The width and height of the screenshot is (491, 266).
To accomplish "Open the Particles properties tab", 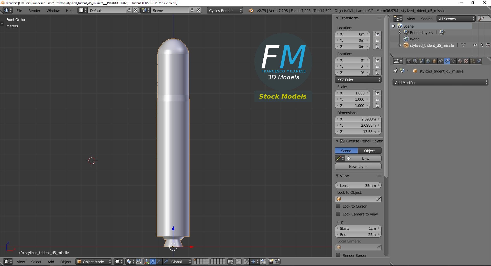I will point(473,61).
